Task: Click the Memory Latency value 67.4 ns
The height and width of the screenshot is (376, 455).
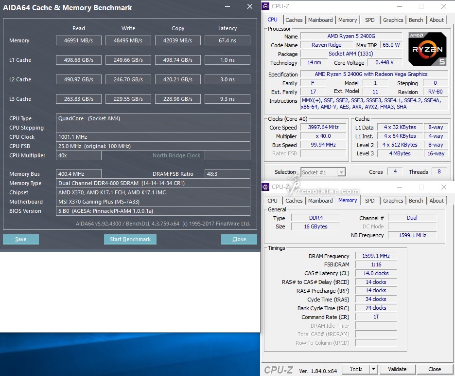Action: pos(227,40)
